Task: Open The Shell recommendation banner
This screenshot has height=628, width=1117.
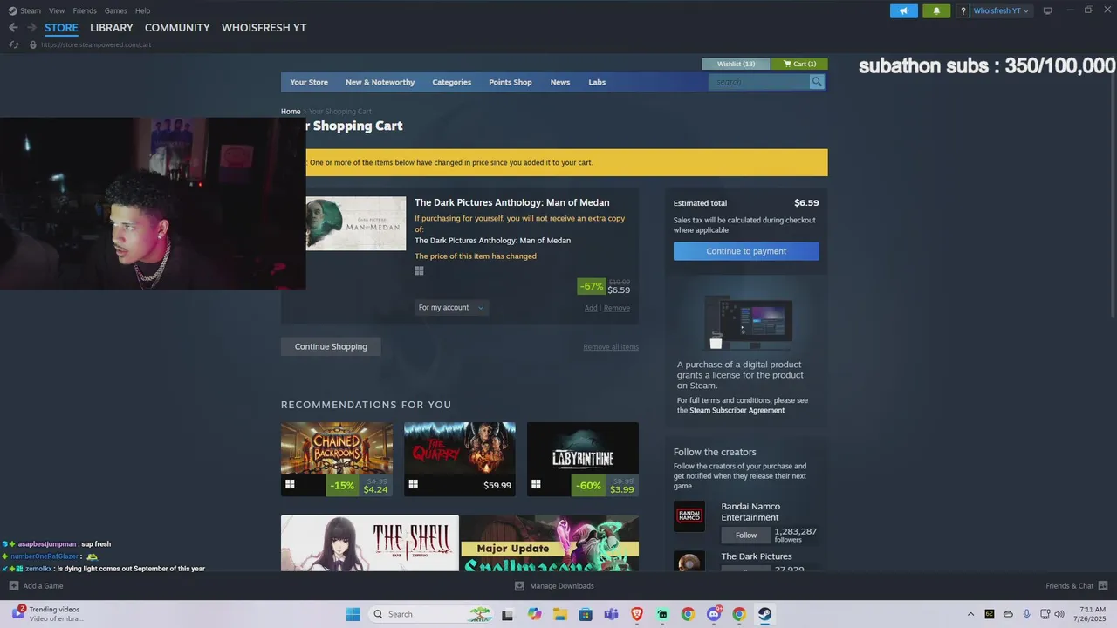Action: [x=370, y=543]
